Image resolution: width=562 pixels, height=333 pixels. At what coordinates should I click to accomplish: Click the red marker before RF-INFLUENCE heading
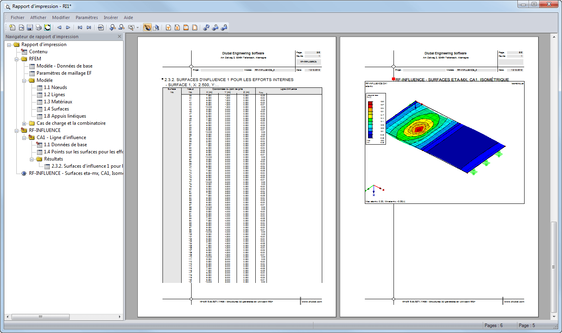pyautogui.click(x=393, y=79)
